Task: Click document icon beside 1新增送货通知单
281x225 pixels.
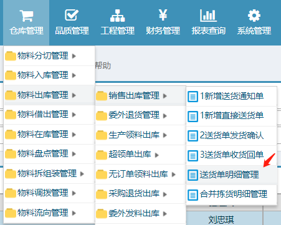Action: pos(193,97)
